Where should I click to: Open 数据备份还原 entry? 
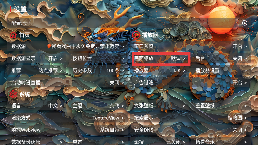37,142
